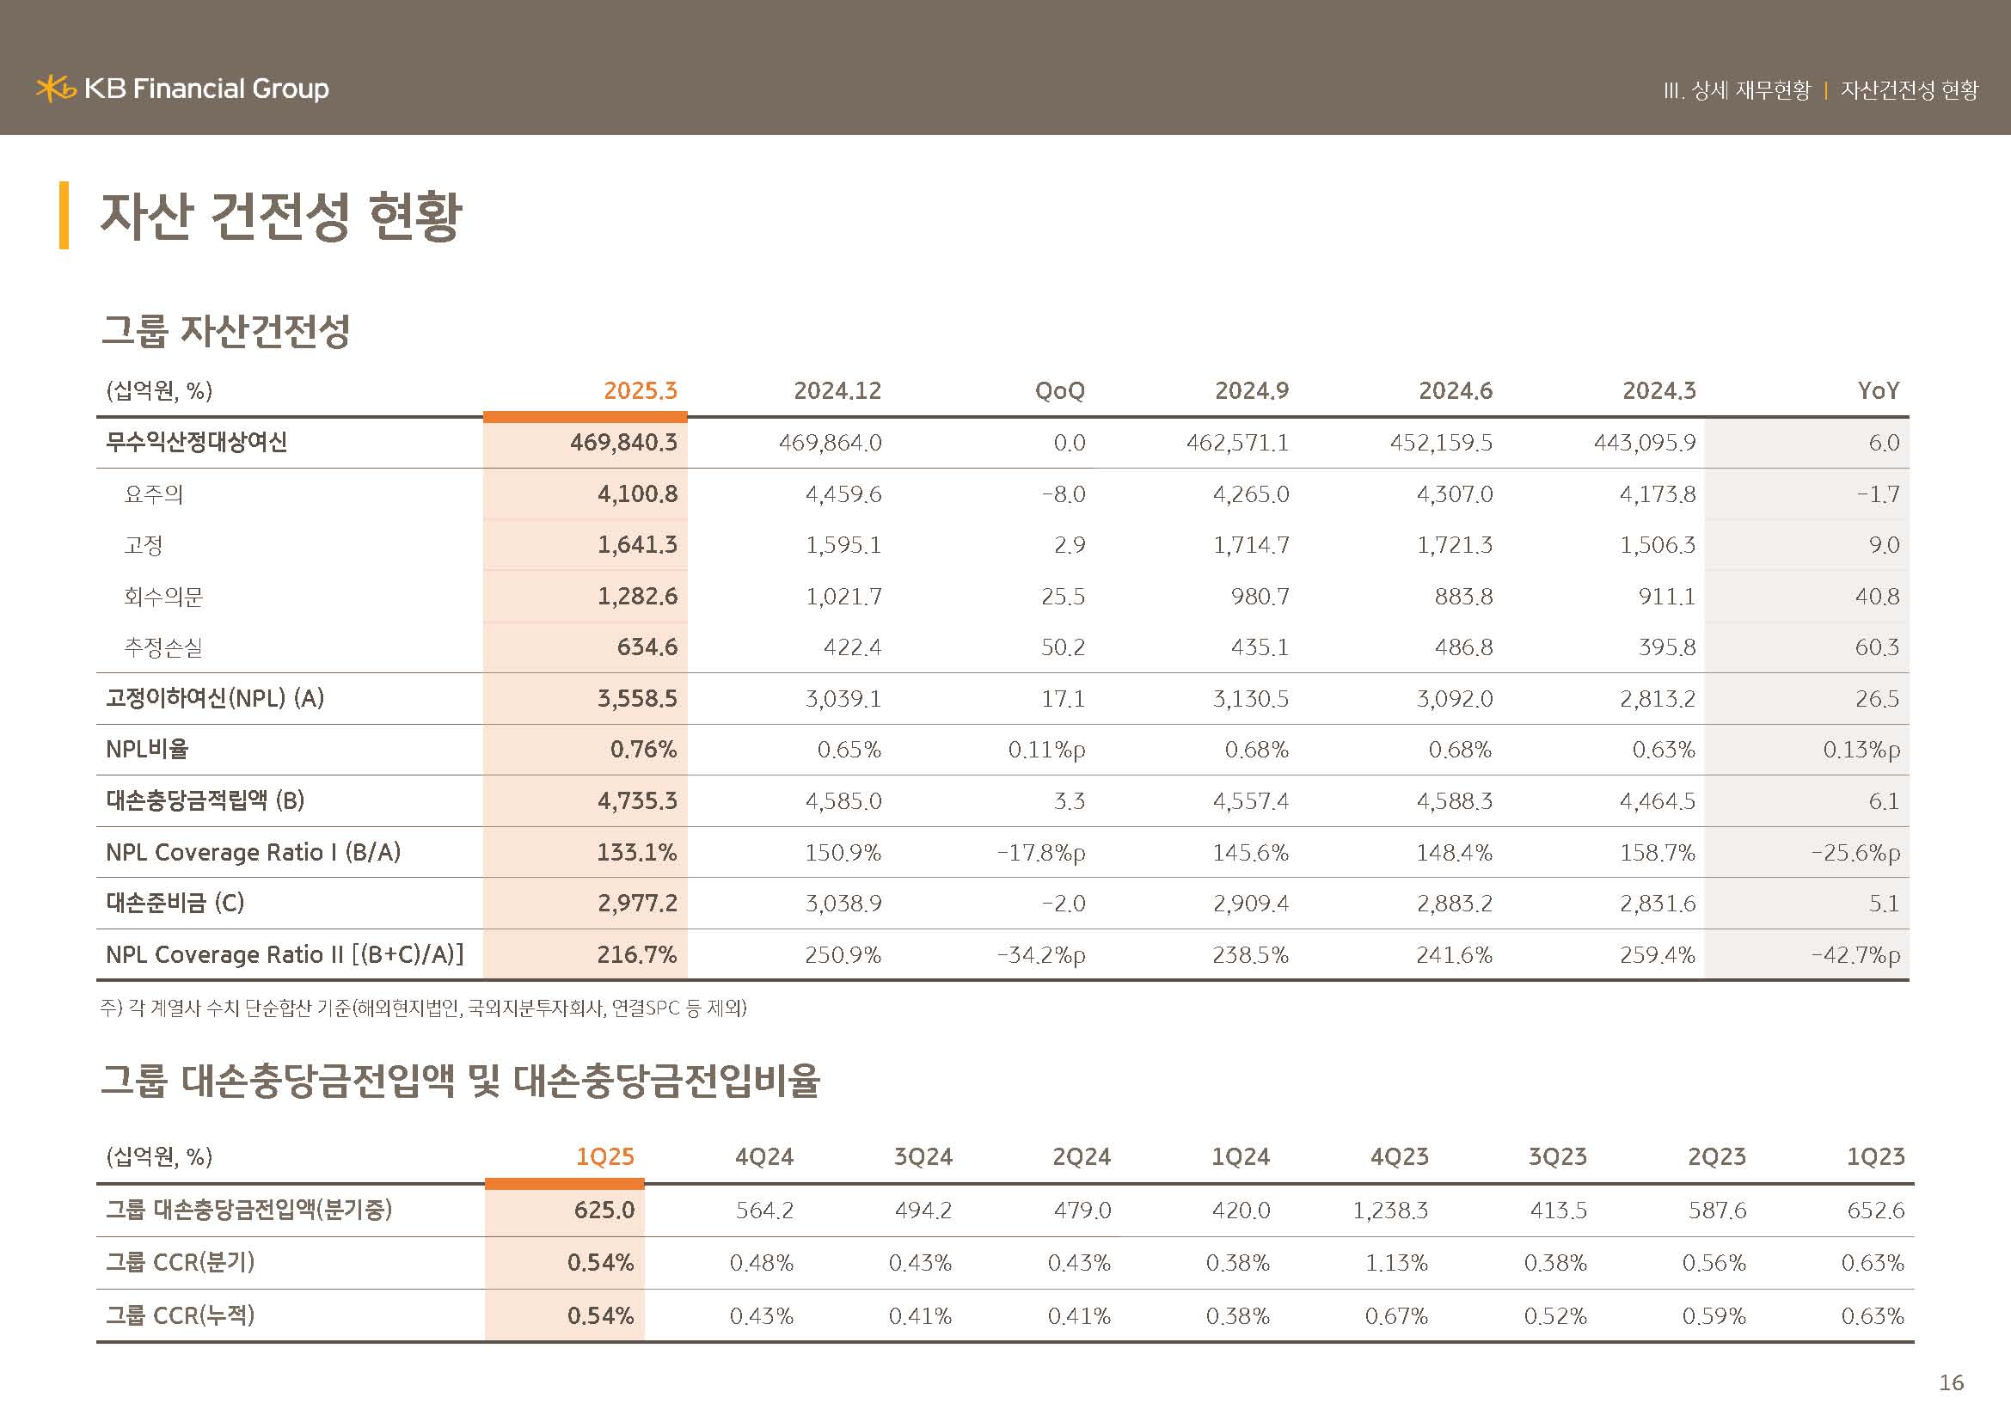This screenshot has width=2011, height=1422.
Task: Click the QoQ column header
Action: [1059, 390]
